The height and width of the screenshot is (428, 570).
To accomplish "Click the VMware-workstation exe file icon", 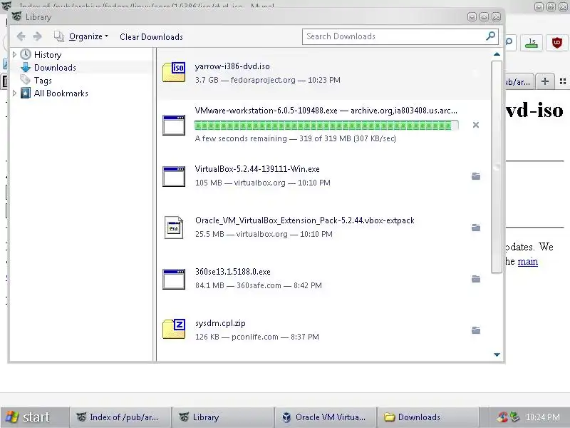I will point(174,125).
